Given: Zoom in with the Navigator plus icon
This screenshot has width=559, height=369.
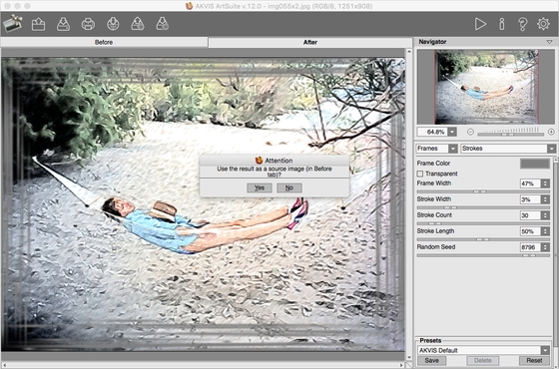Looking at the screenshot, I should (x=551, y=132).
